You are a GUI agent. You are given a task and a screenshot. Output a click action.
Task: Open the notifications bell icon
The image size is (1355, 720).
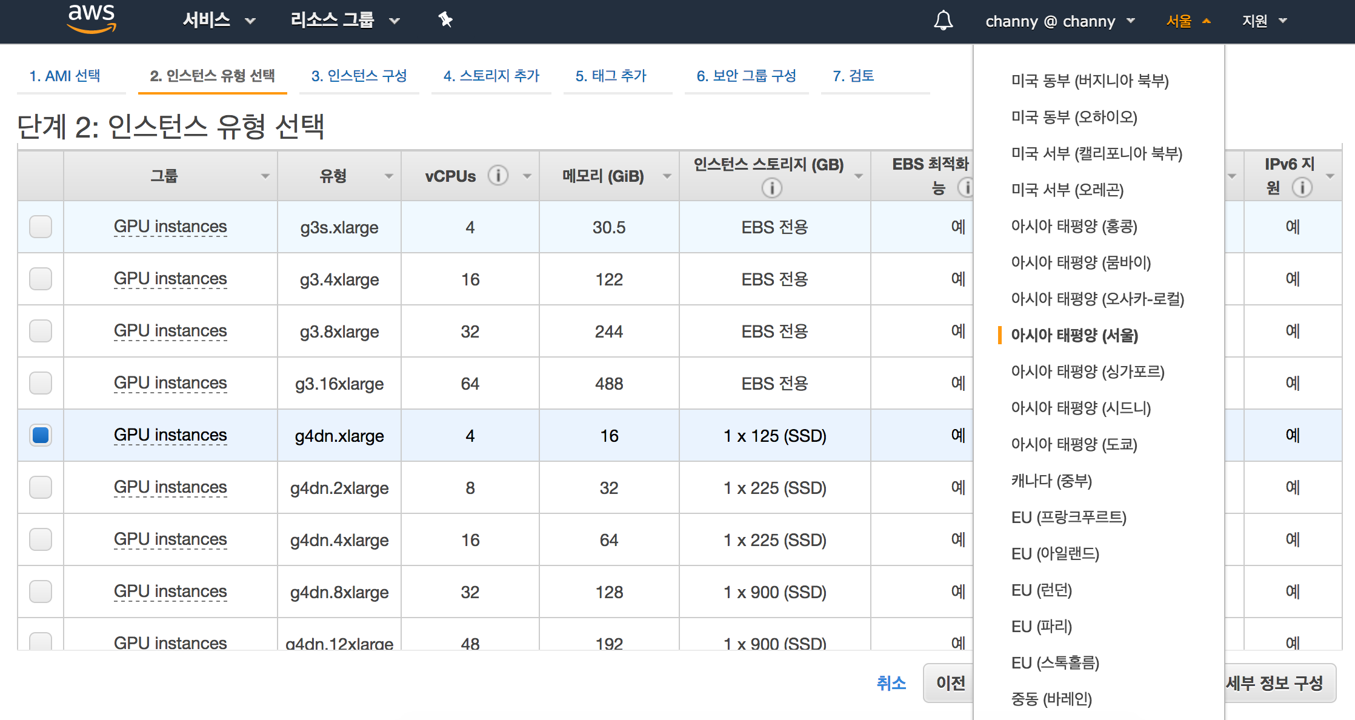[x=943, y=21]
